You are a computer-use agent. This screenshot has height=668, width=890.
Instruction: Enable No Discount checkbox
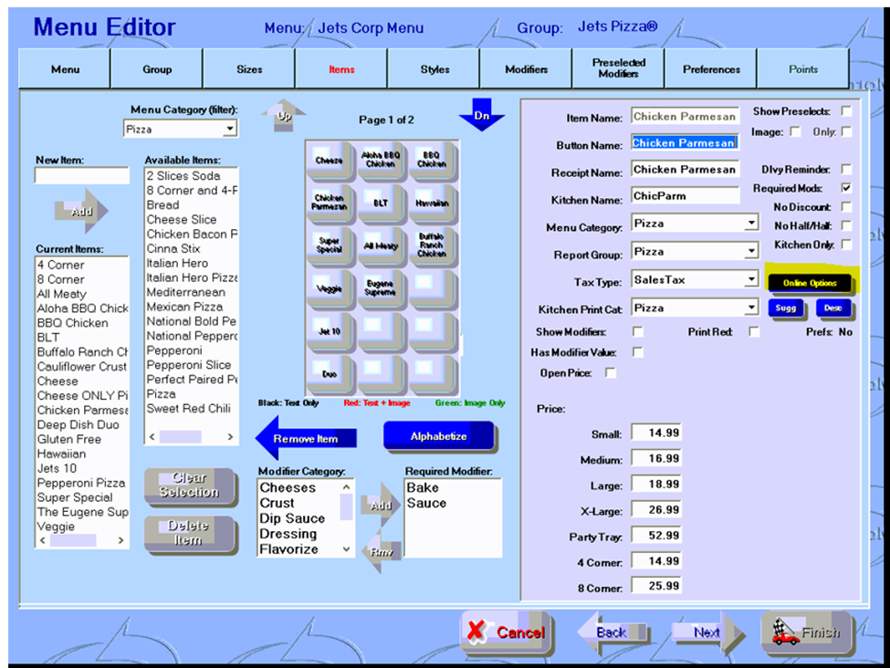(845, 206)
